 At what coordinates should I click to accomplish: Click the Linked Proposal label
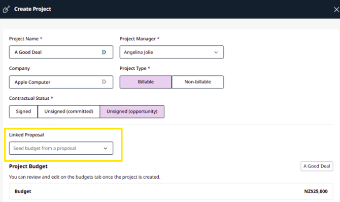click(x=26, y=135)
